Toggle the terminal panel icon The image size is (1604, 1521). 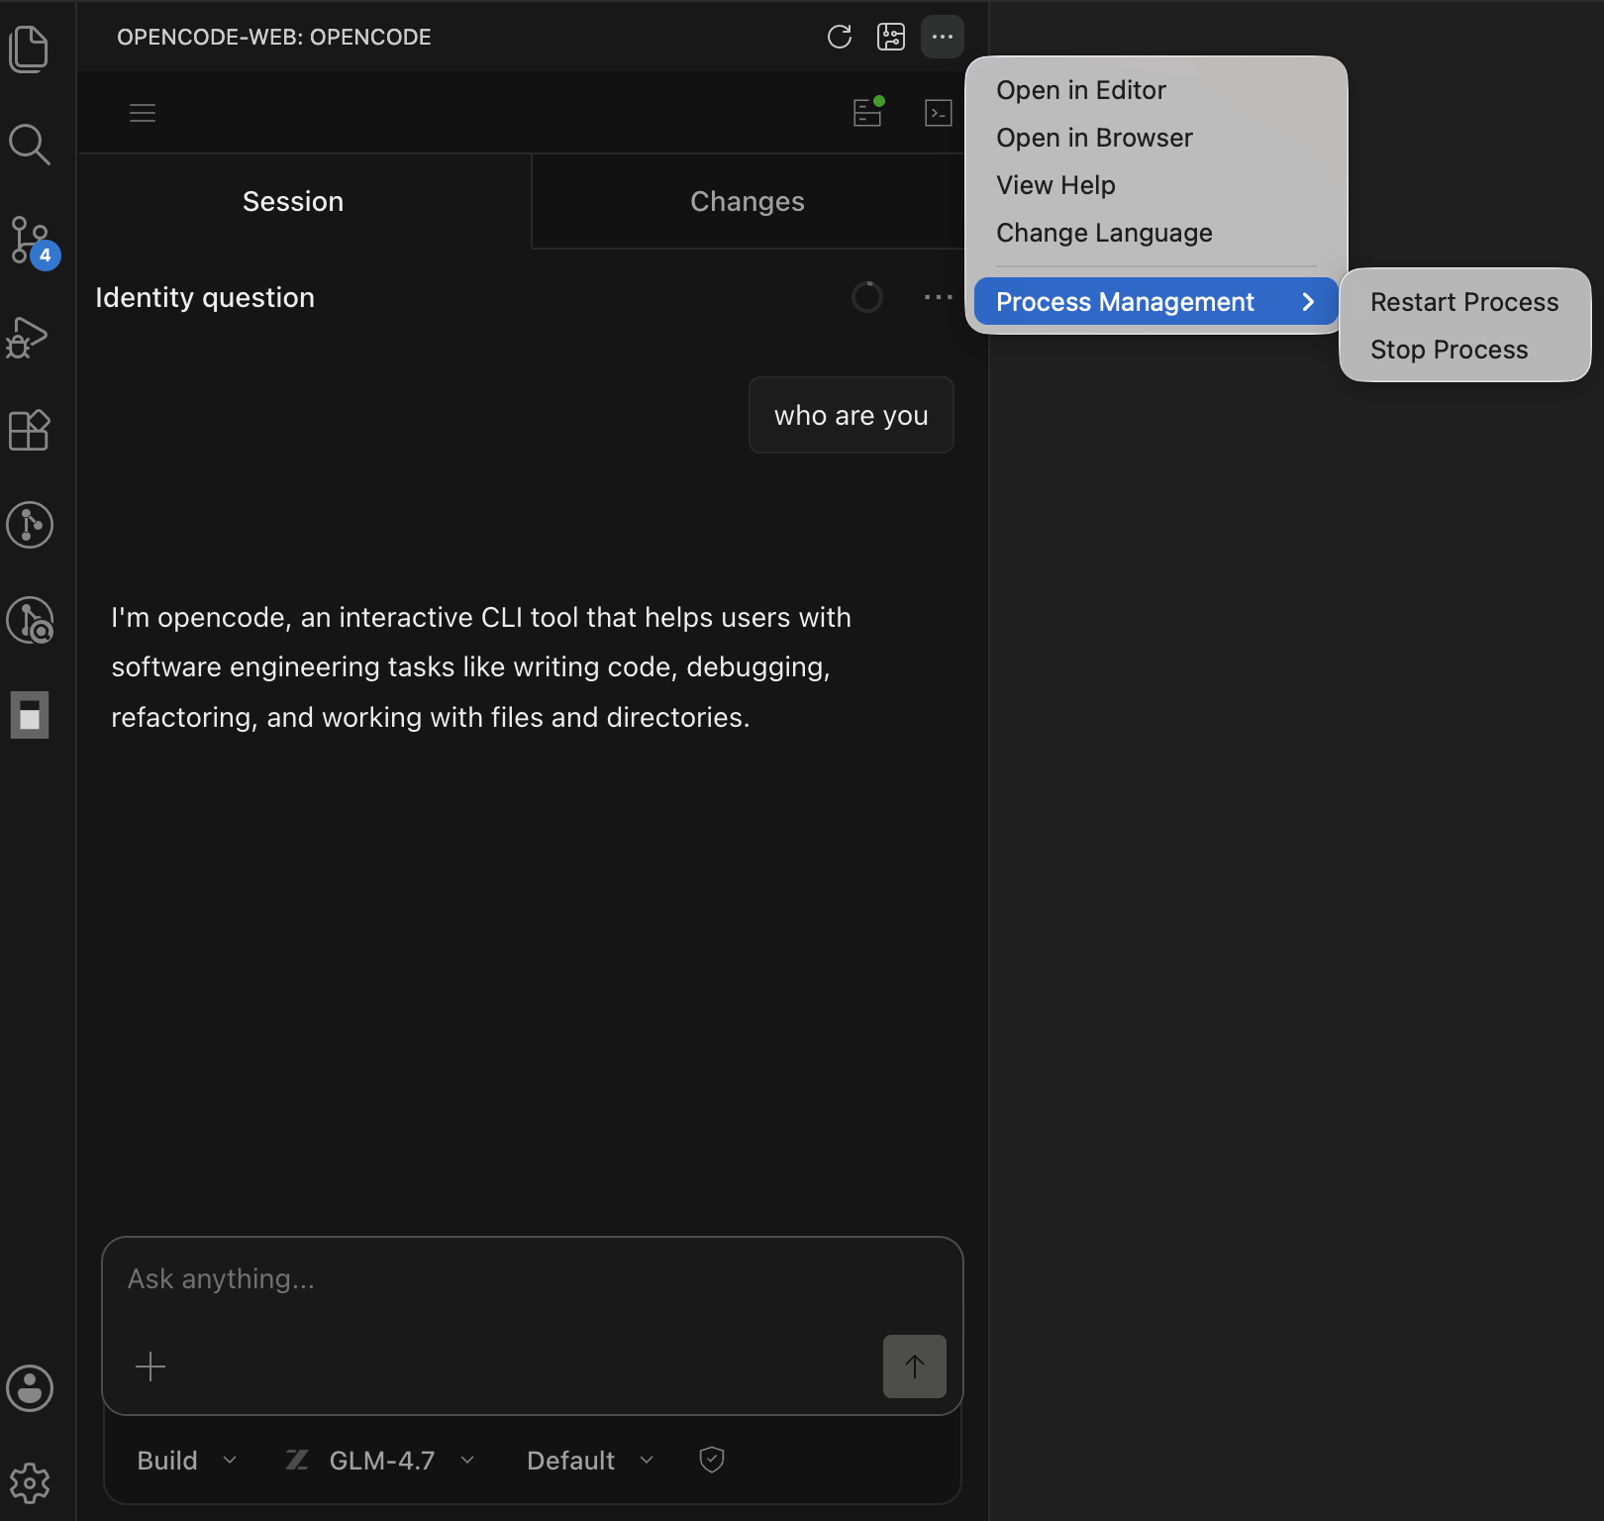click(939, 113)
